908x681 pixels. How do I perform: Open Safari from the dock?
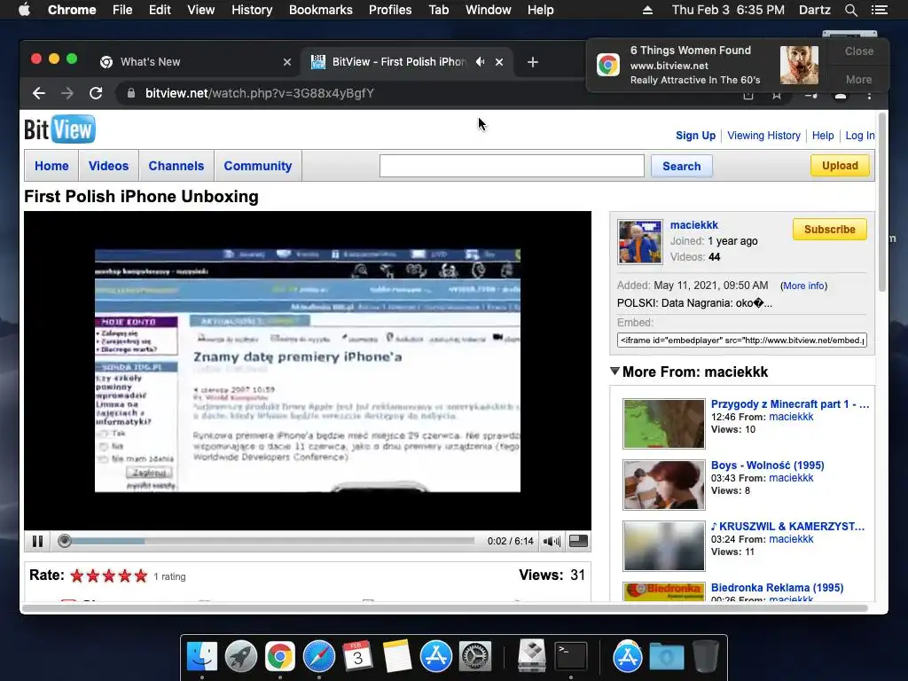319,657
